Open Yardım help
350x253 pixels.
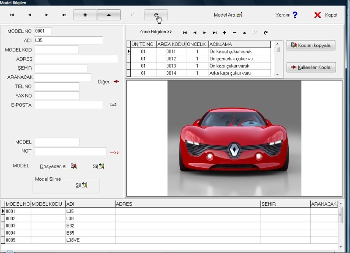click(287, 15)
